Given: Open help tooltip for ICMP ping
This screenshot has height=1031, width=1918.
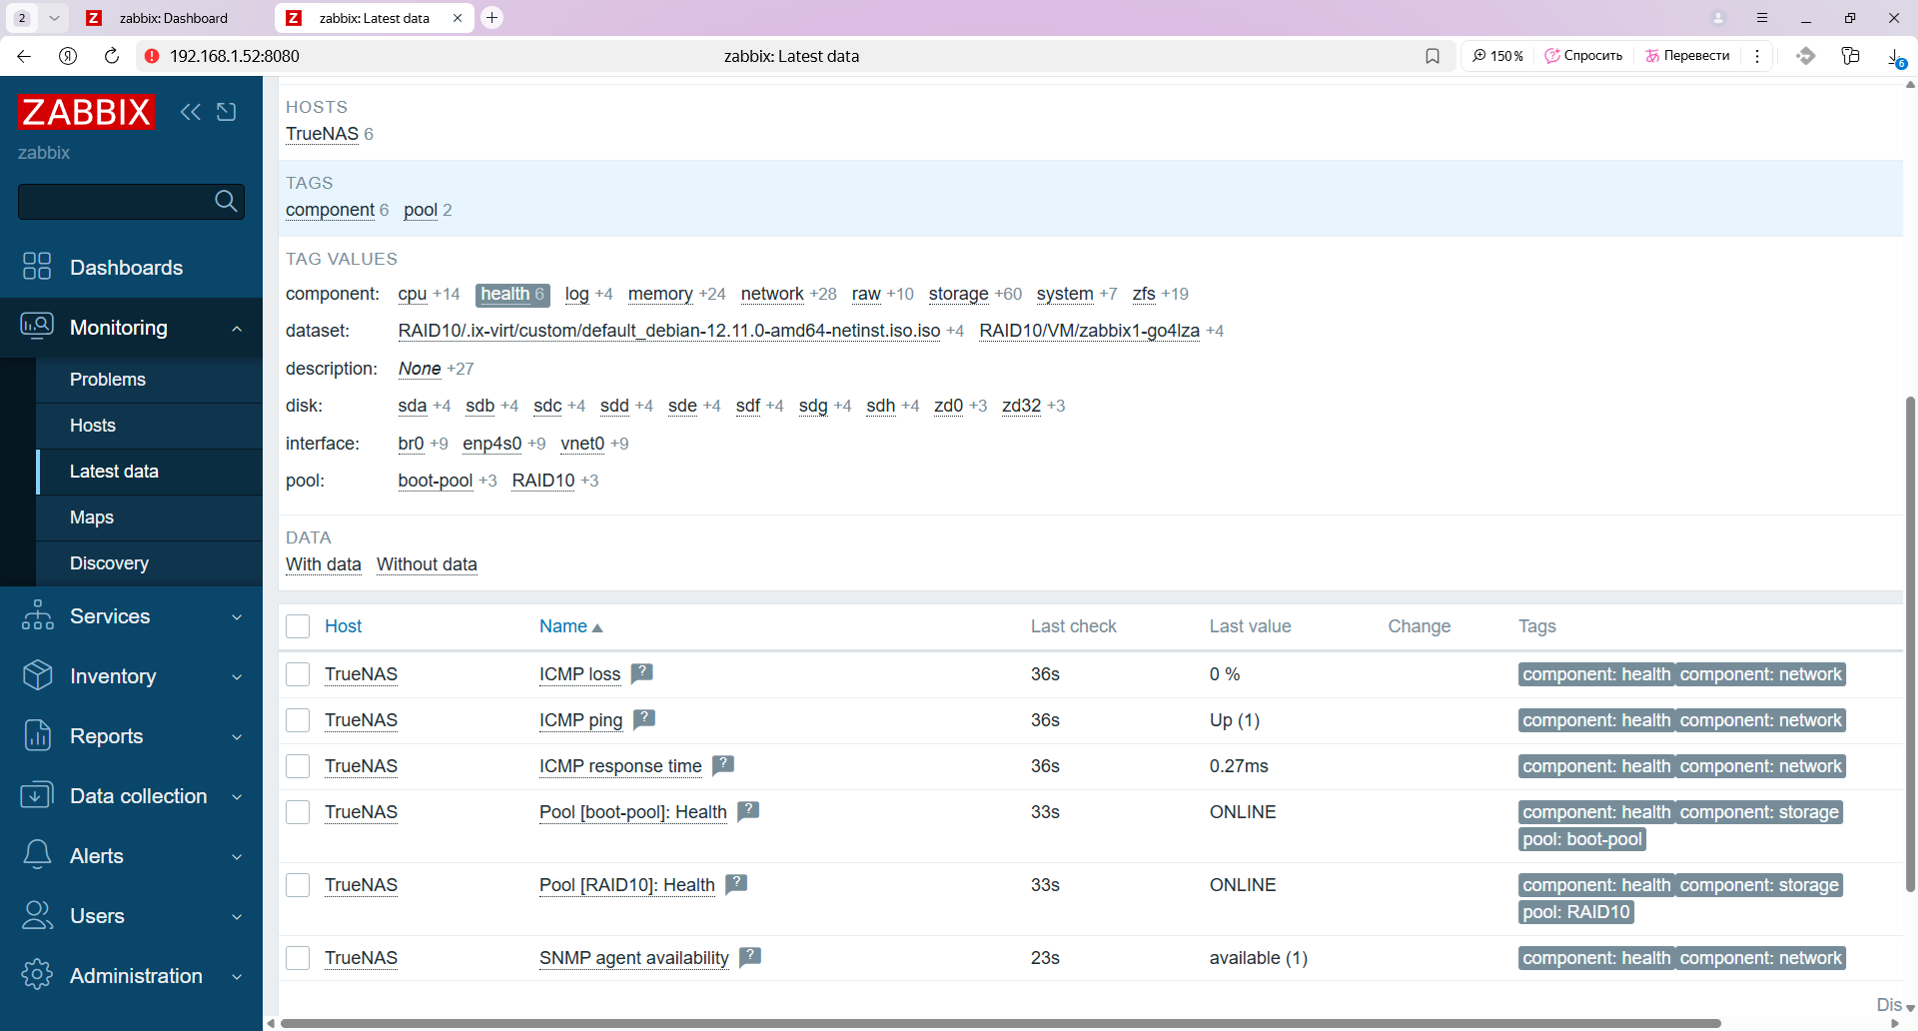Looking at the screenshot, I should click(x=644, y=719).
